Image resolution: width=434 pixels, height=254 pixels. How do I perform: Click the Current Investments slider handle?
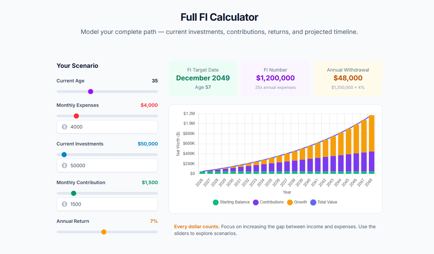click(64, 155)
